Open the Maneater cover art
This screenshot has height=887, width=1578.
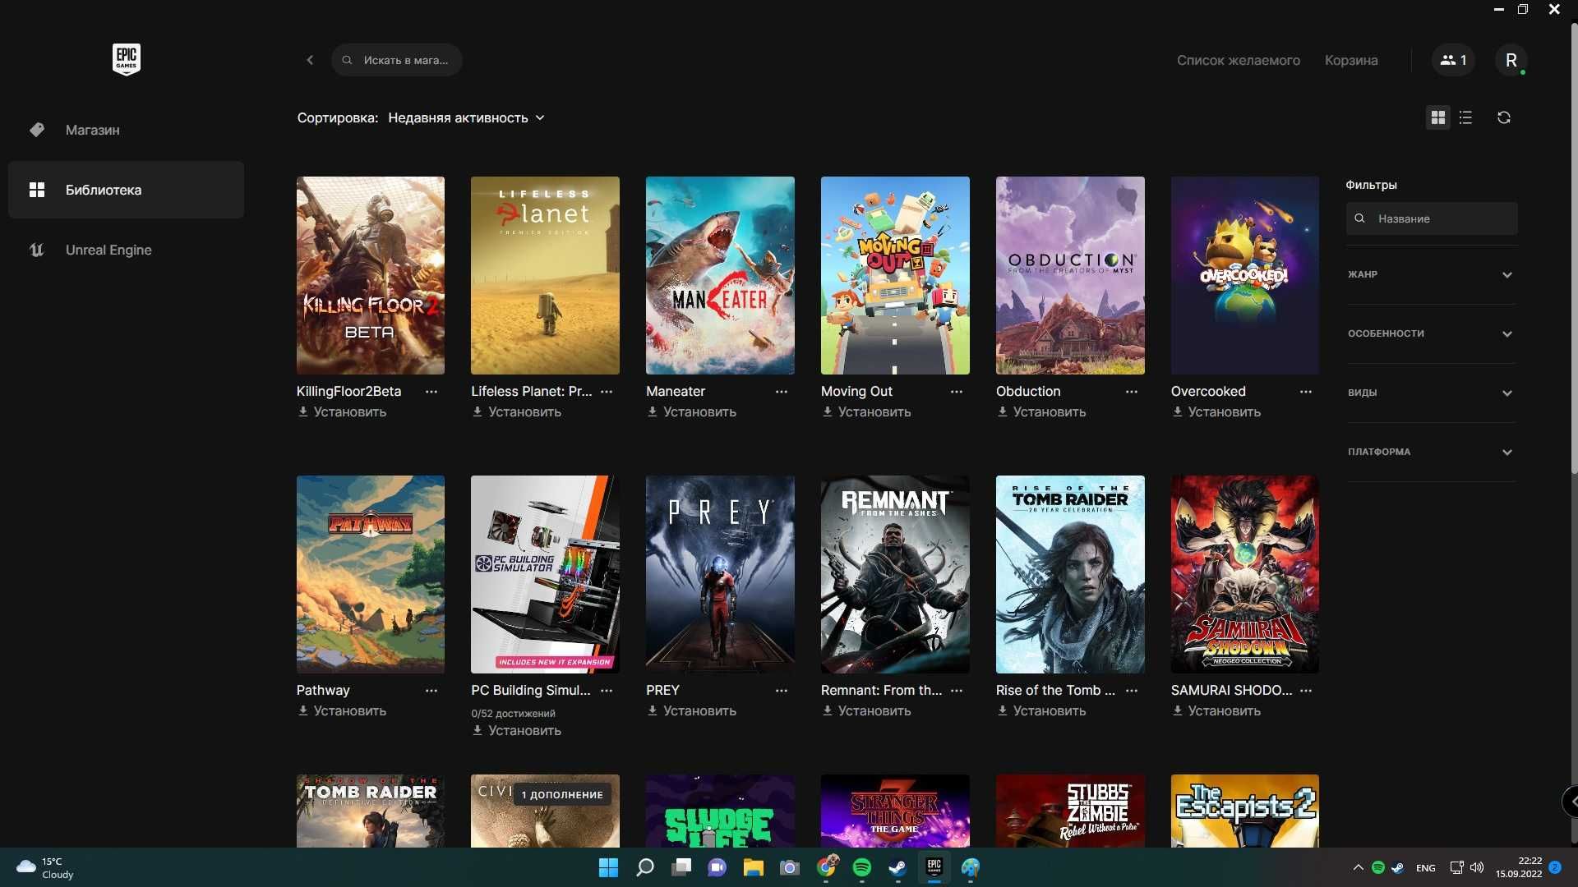pos(720,275)
